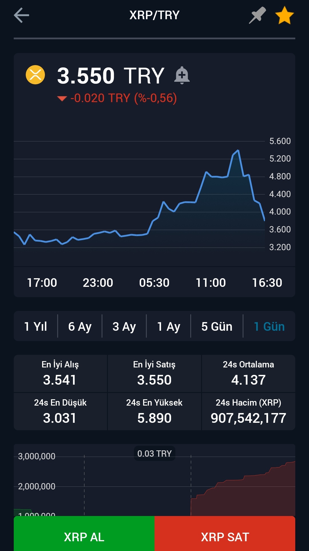
Task: Toggle the favorite star icon
Action: pos(284,15)
